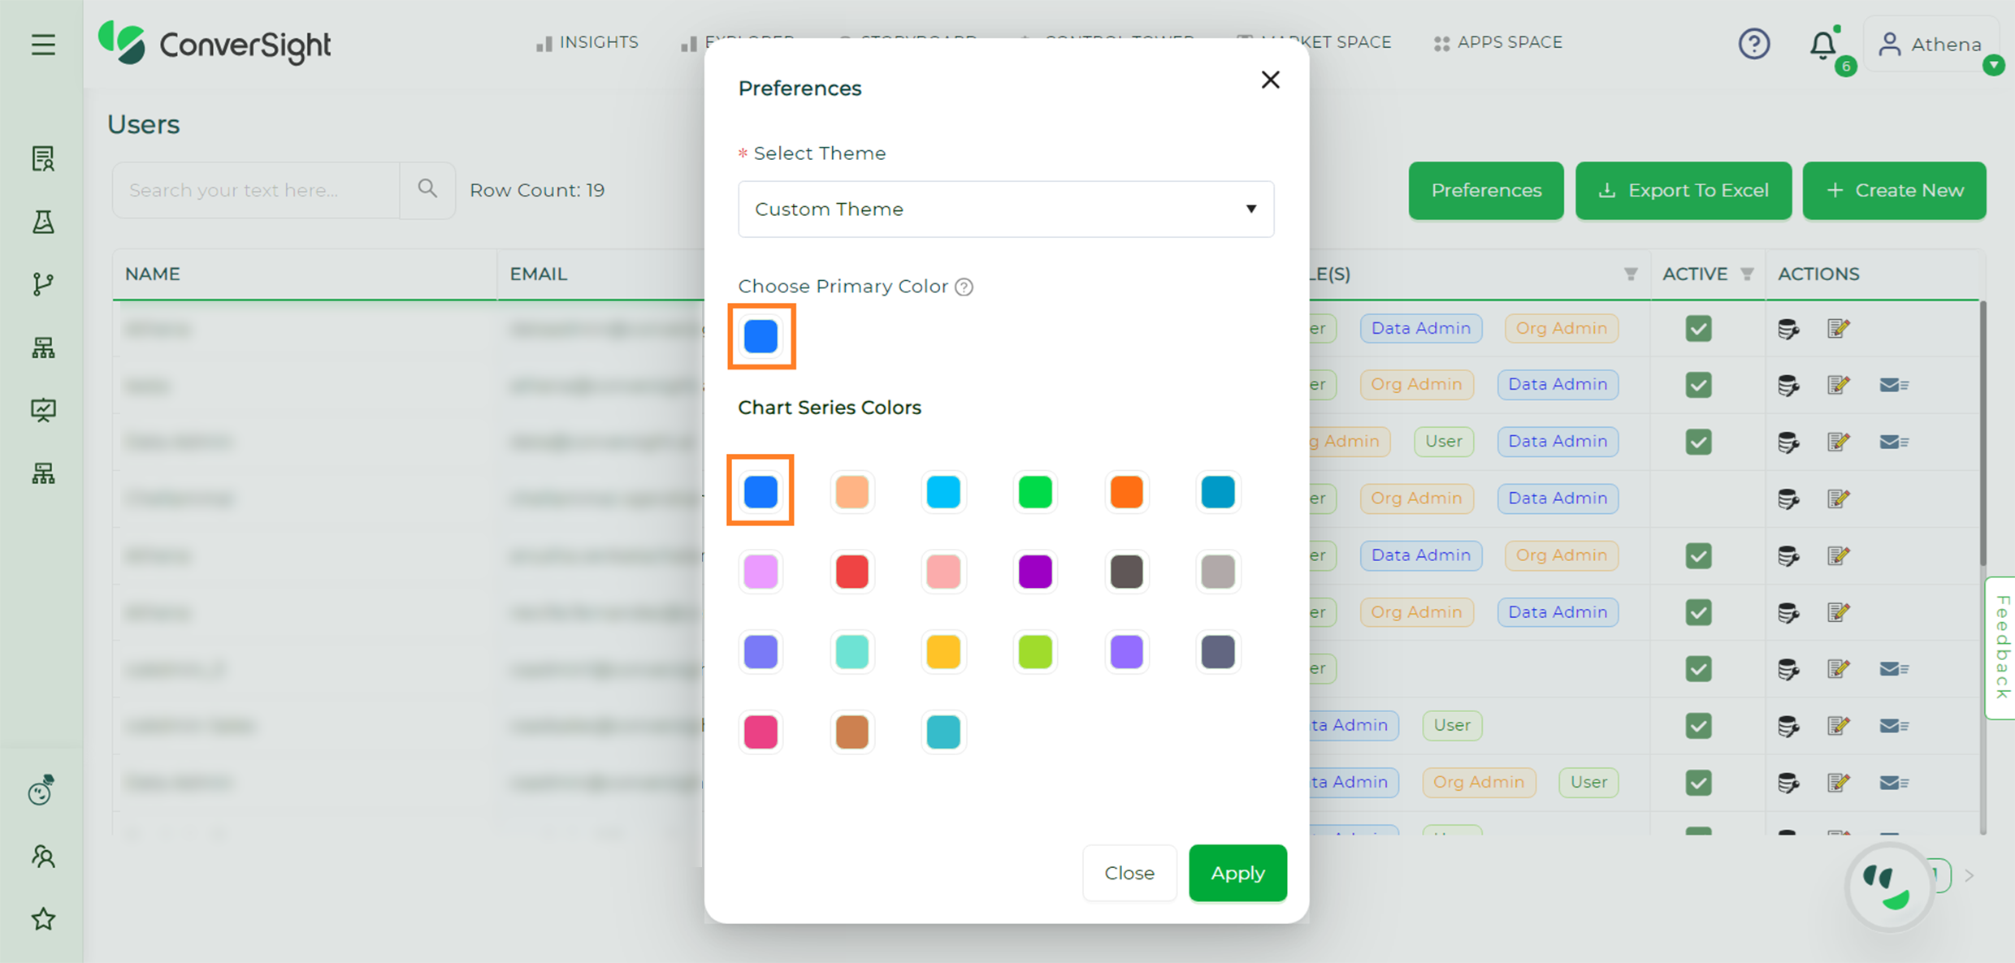Toggle Active checkbox in seventh user row
Image resolution: width=2015 pixels, height=963 pixels.
[1698, 669]
